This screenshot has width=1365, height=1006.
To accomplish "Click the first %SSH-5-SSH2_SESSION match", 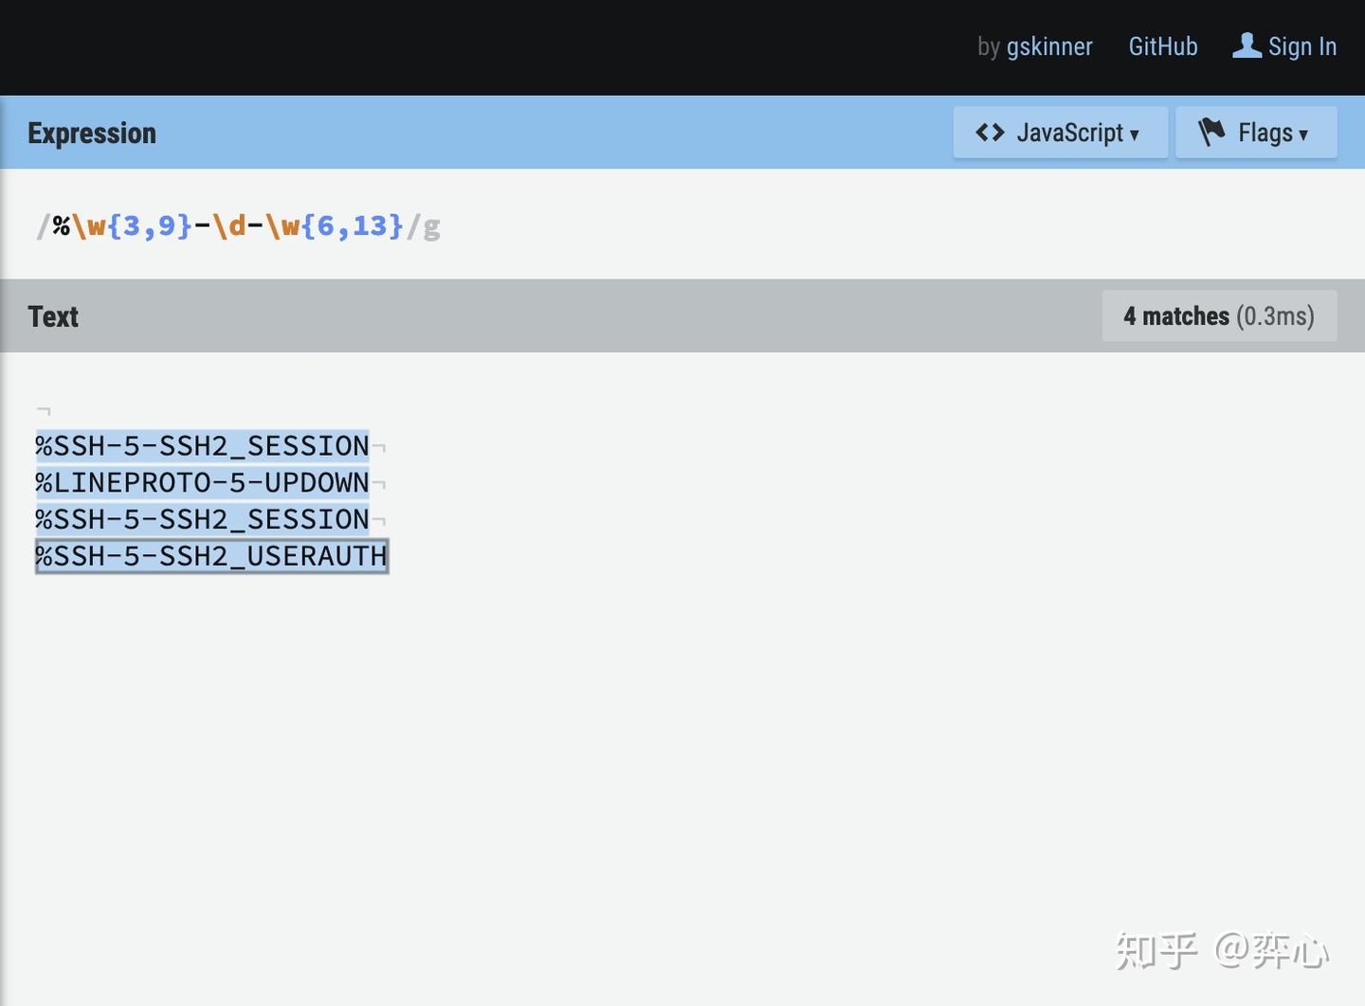I will click(x=202, y=446).
